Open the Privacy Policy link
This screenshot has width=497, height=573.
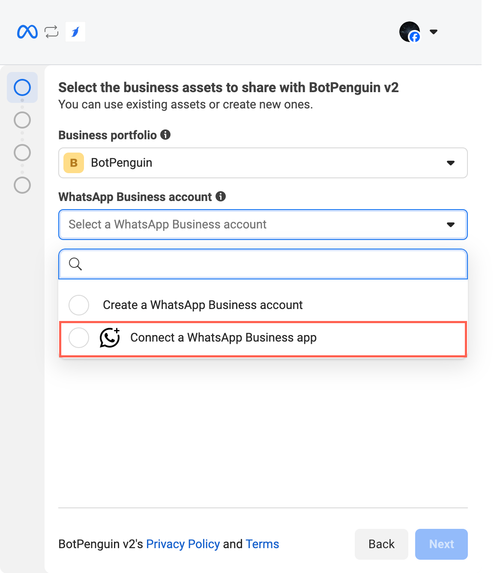[183, 544]
